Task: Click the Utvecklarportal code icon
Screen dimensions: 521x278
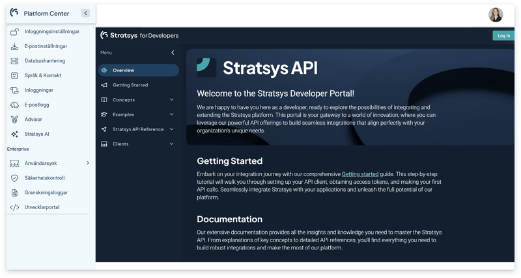Action: [x=14, y=207]
